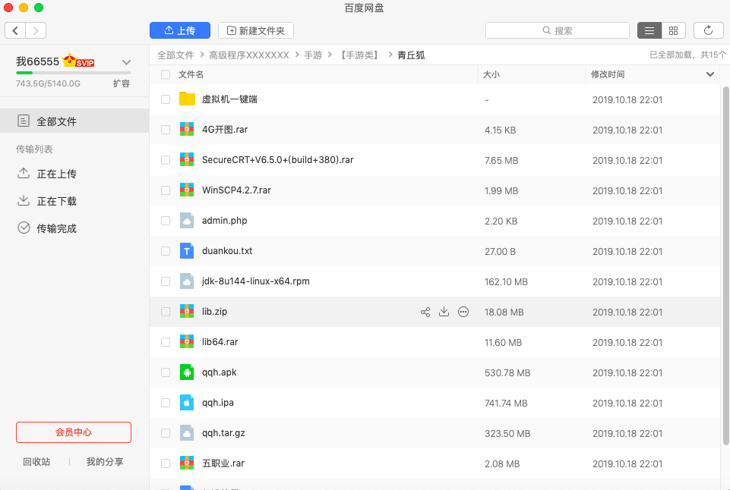Select 传输完成 in the sidebar
The image size is (730, 490).
56,228
